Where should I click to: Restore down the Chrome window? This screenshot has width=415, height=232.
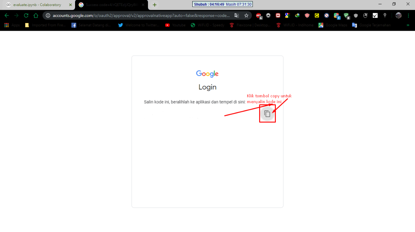(x=394, y=4)
